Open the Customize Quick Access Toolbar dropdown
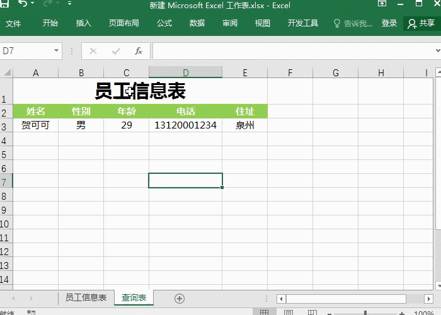 (x=69, y=3)
